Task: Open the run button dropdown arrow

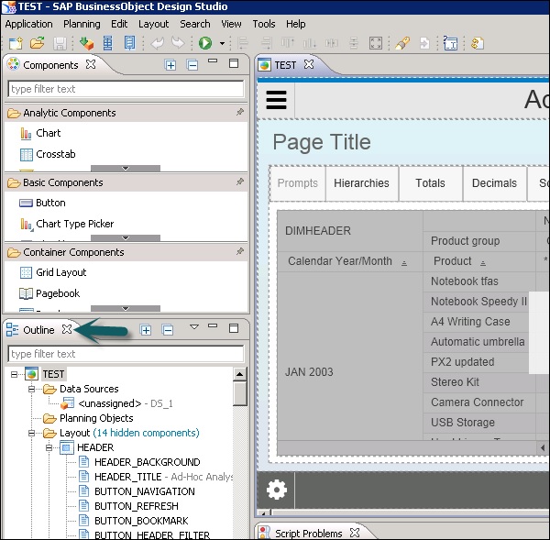Action: point(222,44)
